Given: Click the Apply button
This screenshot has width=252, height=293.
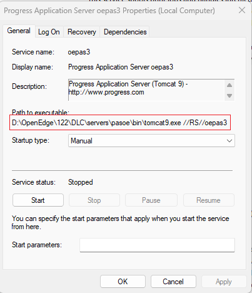Looking at the screenshot, I should (x=224, y=282).
